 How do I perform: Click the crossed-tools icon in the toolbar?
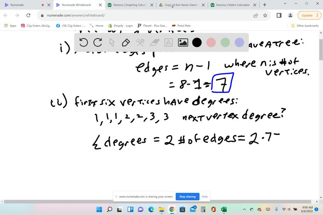click(140, 42)
